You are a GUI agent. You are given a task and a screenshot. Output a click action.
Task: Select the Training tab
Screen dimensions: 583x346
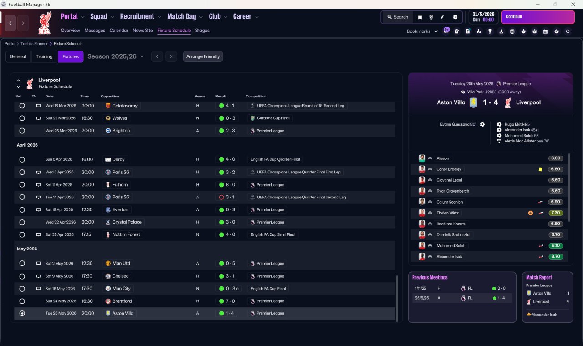44,56
